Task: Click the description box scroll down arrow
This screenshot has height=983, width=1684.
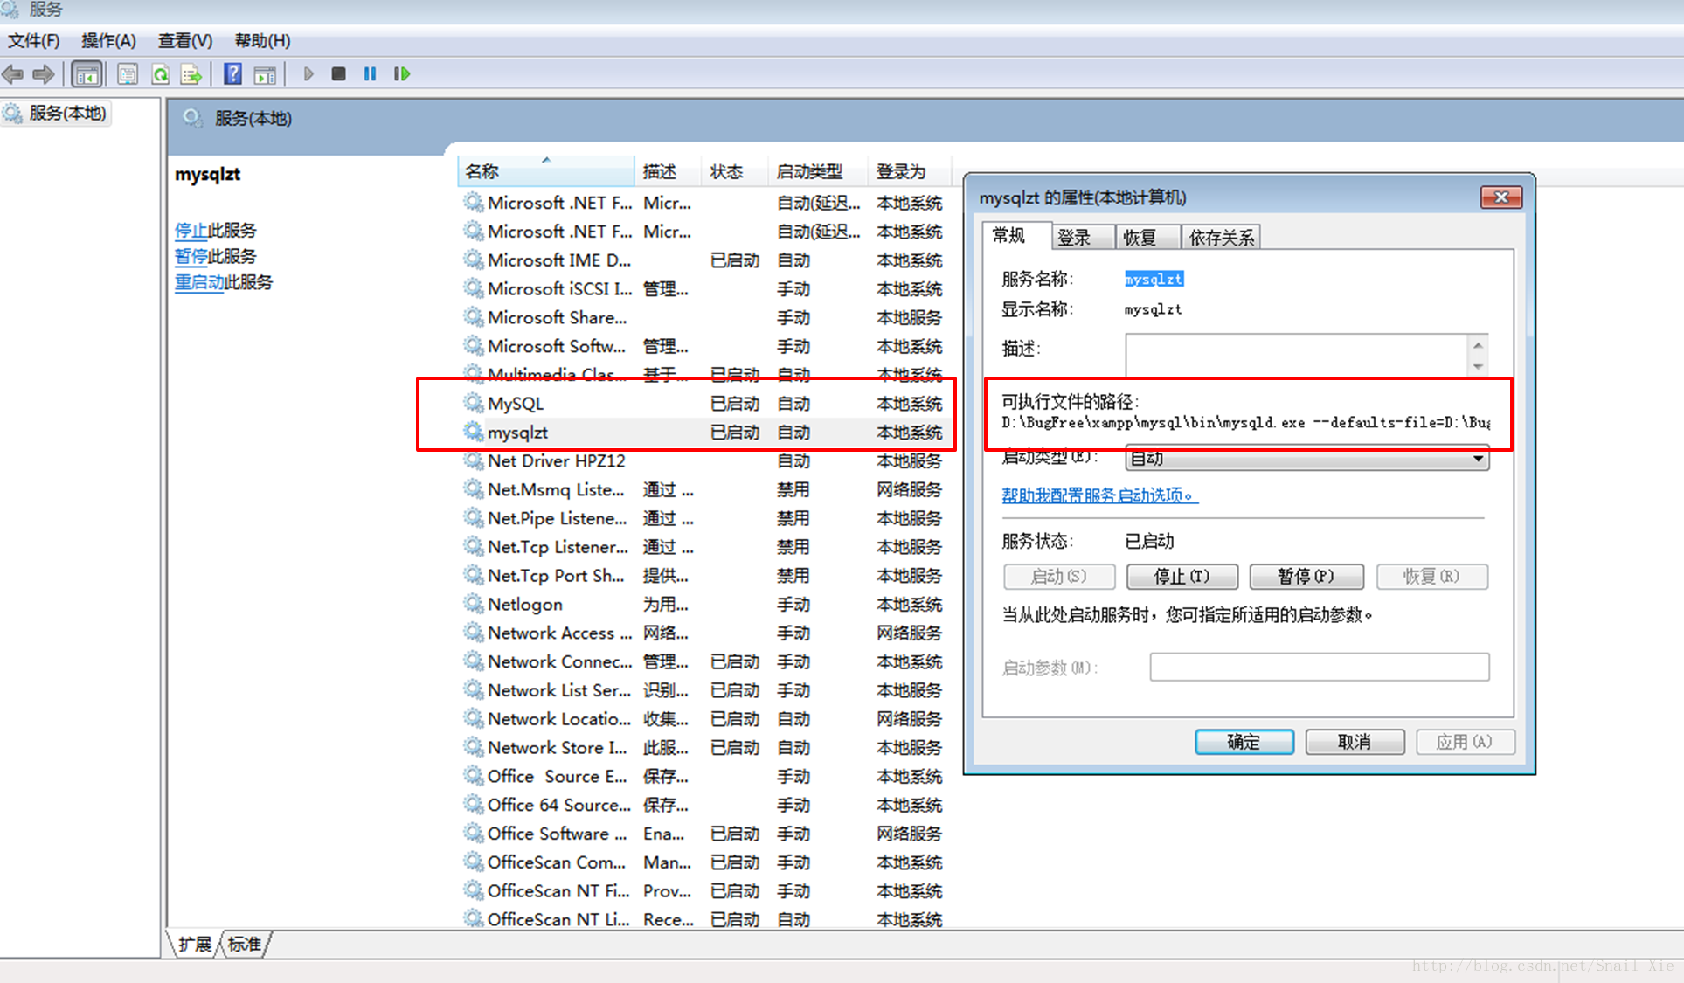Action: click(x=1478, y=366)
